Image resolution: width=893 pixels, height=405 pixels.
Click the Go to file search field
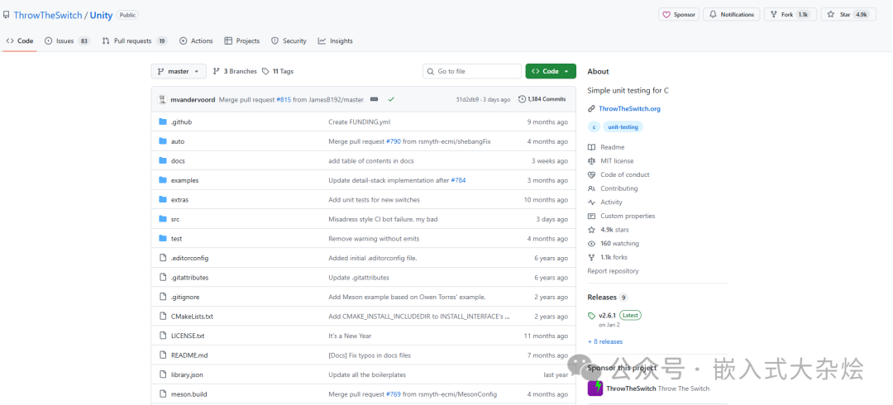coord(471,71)
